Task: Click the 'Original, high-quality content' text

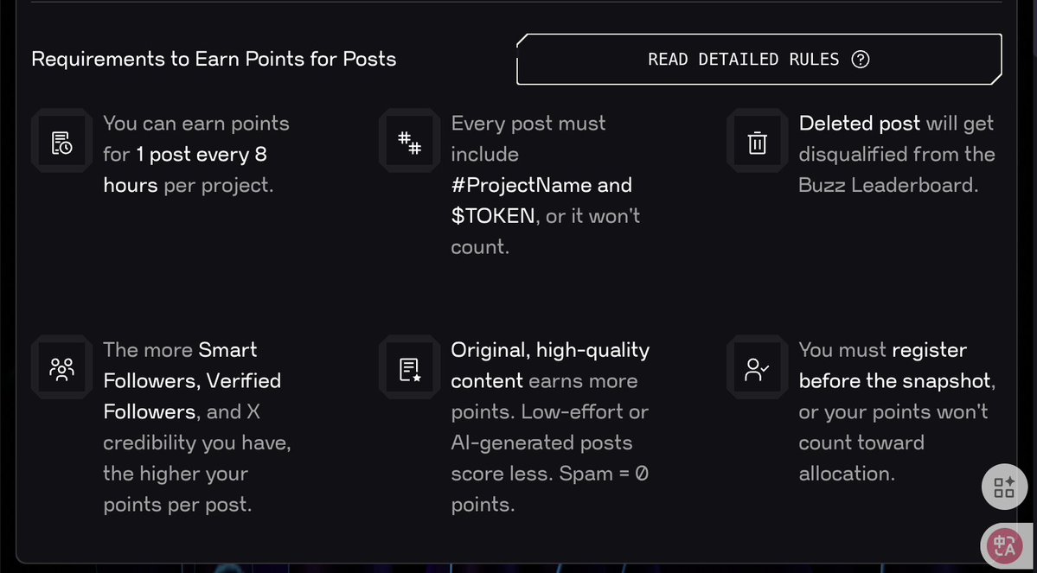Action: pos(550,365)
